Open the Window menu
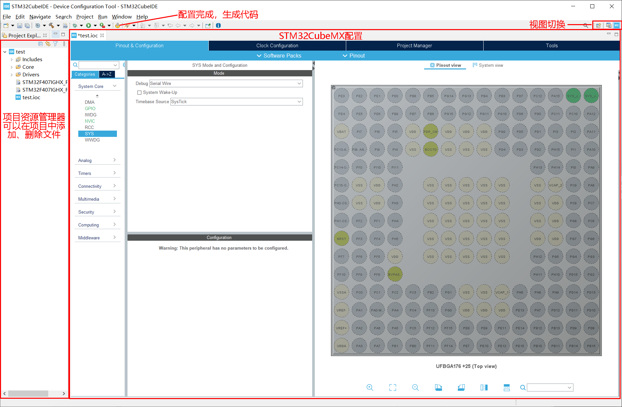The image size is (622, 407). click(122, 17)
